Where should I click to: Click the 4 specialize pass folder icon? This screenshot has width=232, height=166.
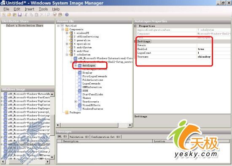click(71, 44)
